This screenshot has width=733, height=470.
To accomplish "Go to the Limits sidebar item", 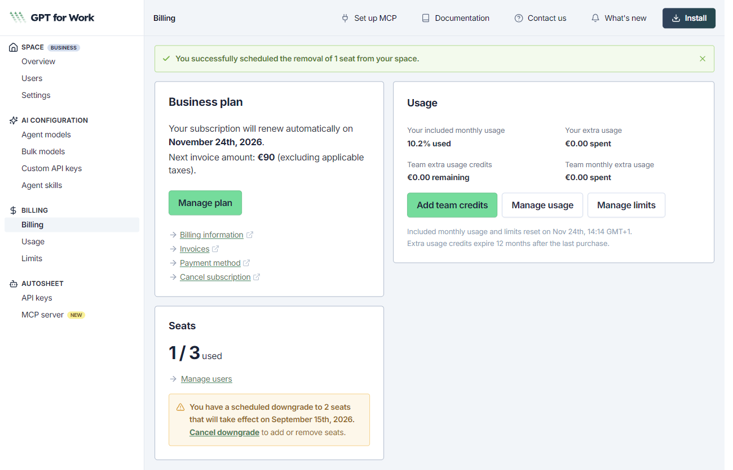I will 32,258.
